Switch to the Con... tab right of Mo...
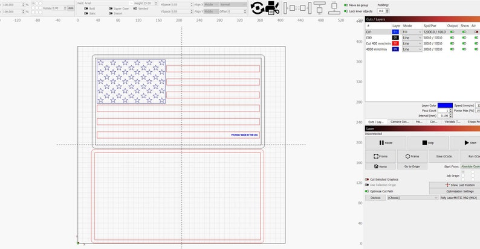Image resolution: width=480 pixels, height=249 pixels. pos(433,122)
